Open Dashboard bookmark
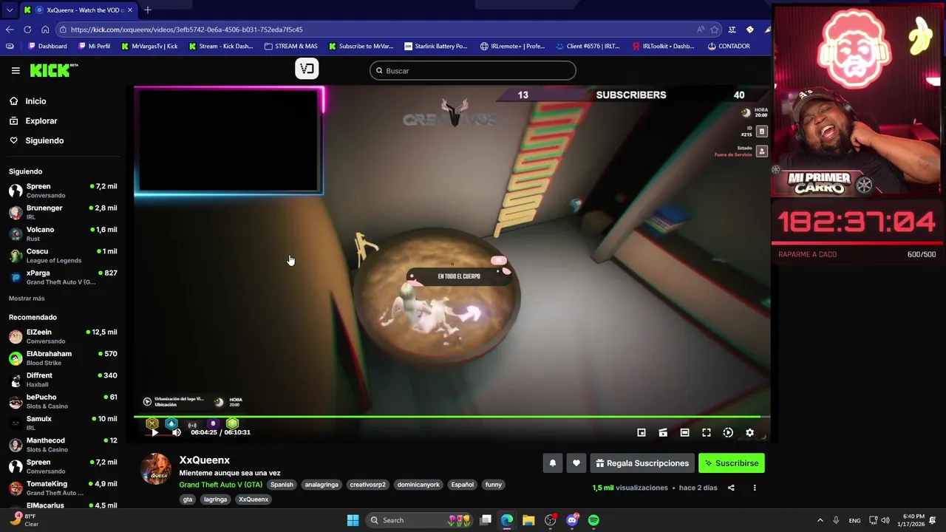Image resolution: width=946 pixels, height=532 pixels. pyautogui.click(x=47, y=46)
